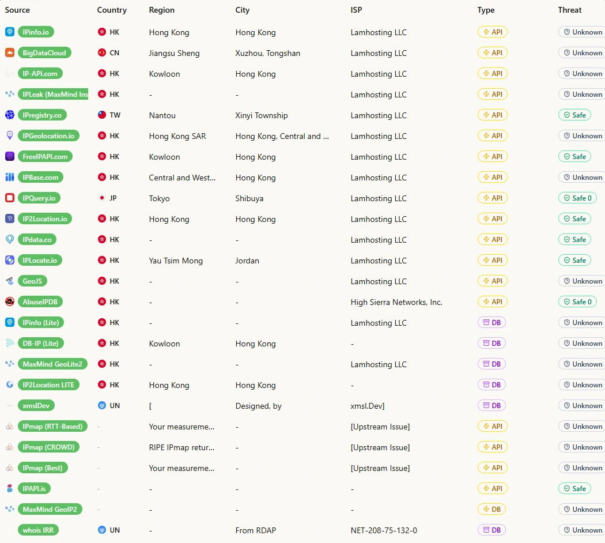Select the IP-API.com source badge
This screenshot has width=605, height=543.
(x=40, y=73)
